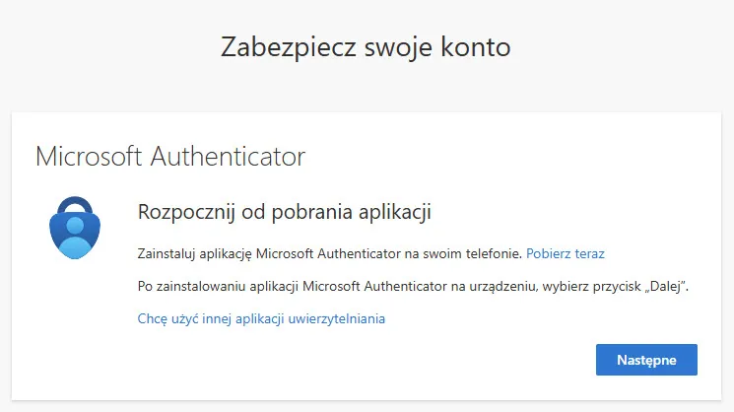
Task: Choose "Chcę użyć innej aplikacji uwierzytelniania" link
Action: pyautogui.click(x=260, y=318)
